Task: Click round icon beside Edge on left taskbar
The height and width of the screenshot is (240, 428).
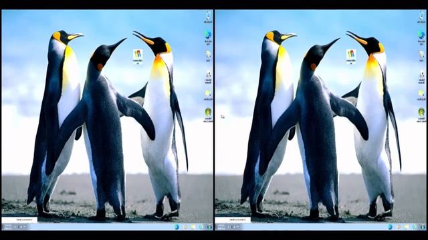Action: pyautogui.click(x=185, y=227)
